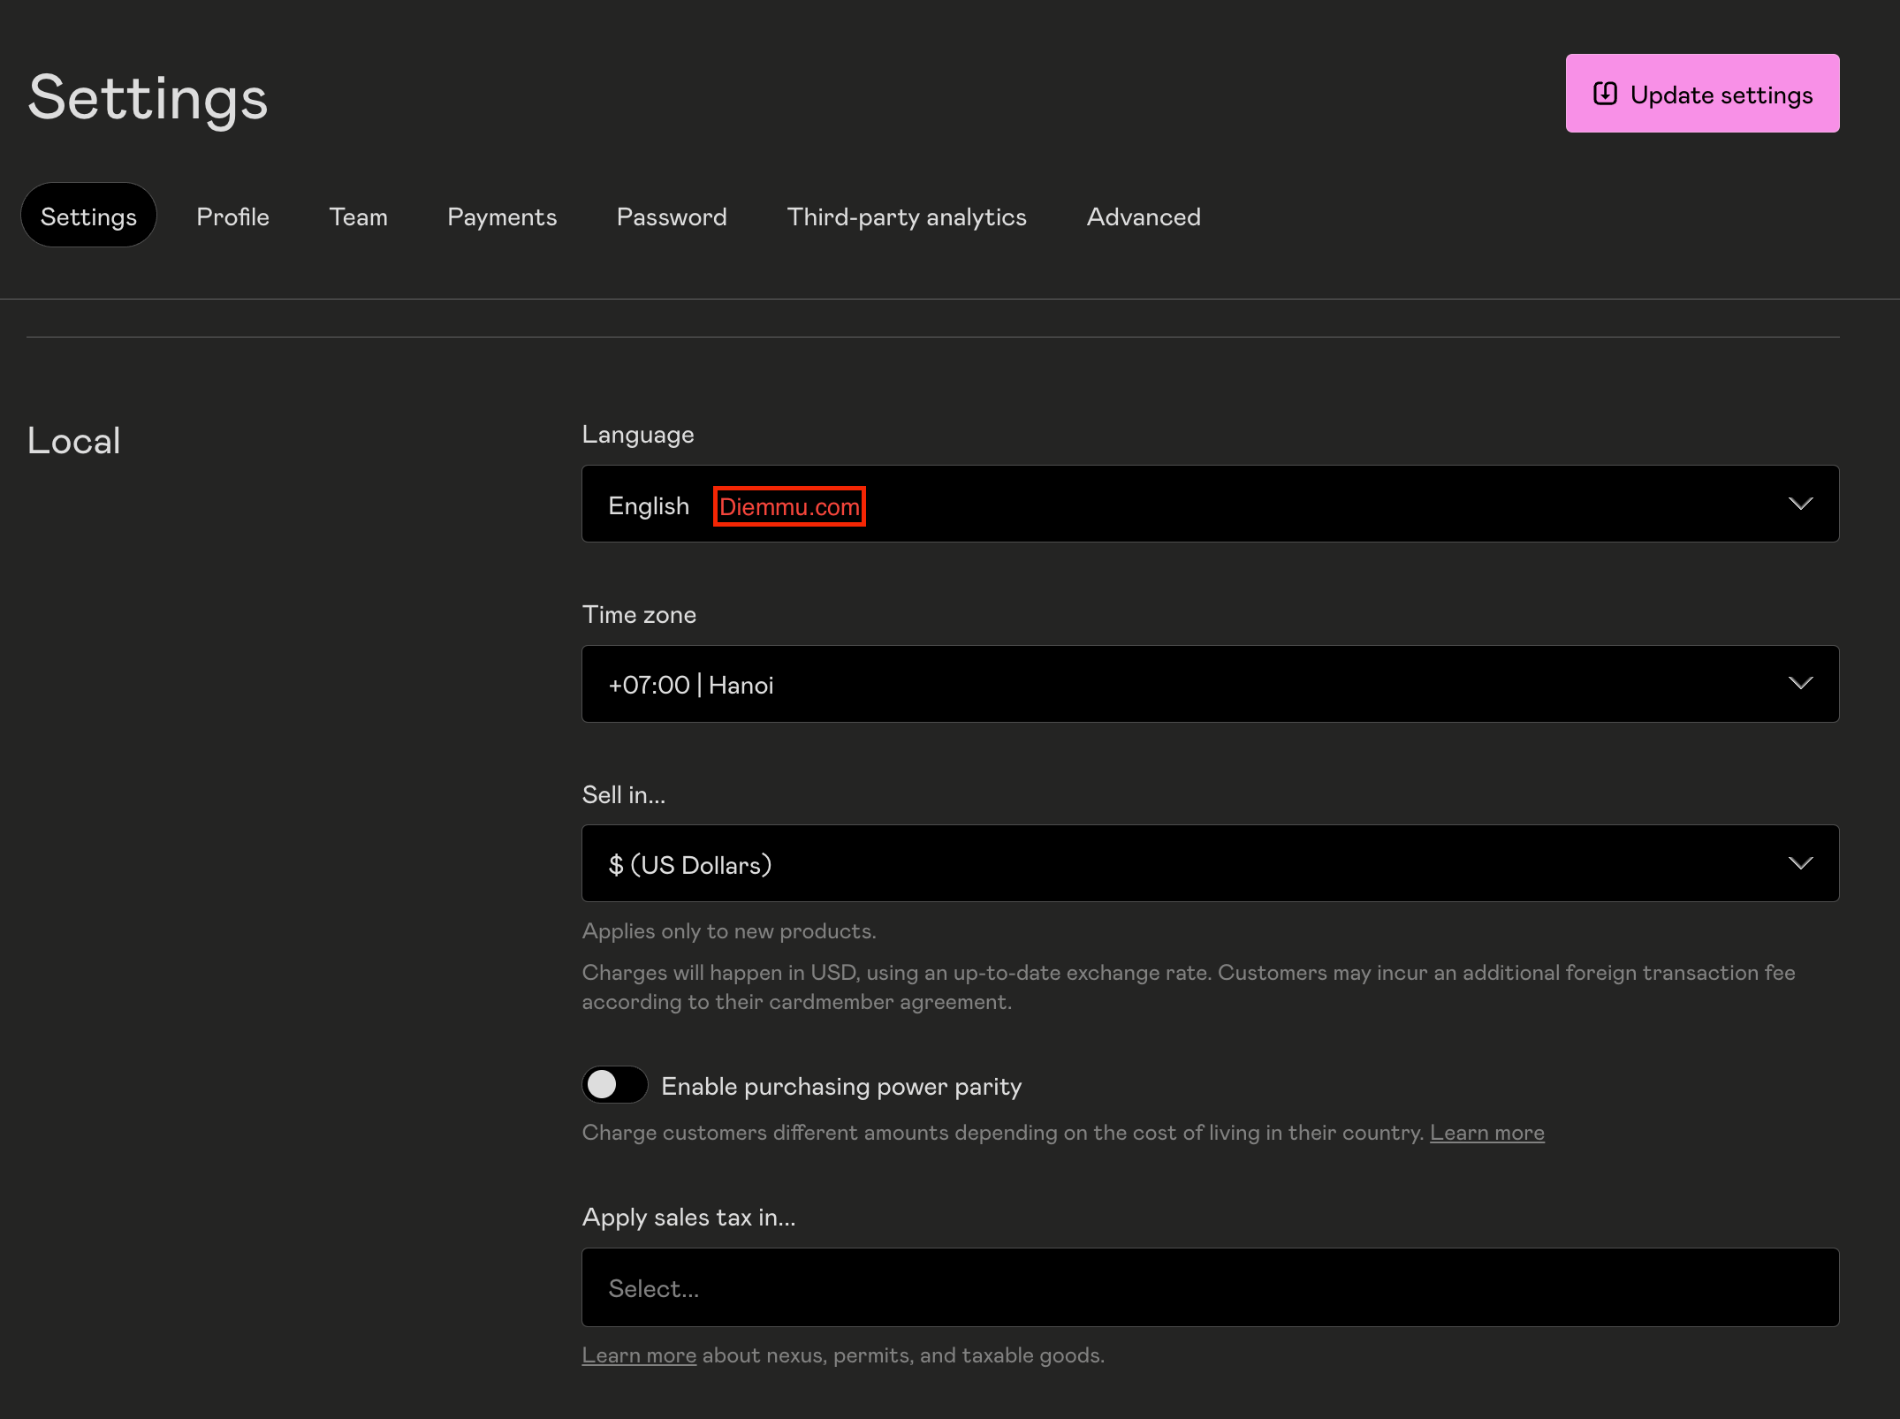Switch to the Profile tab
1900x1419 pixels.
pos(232,216)
